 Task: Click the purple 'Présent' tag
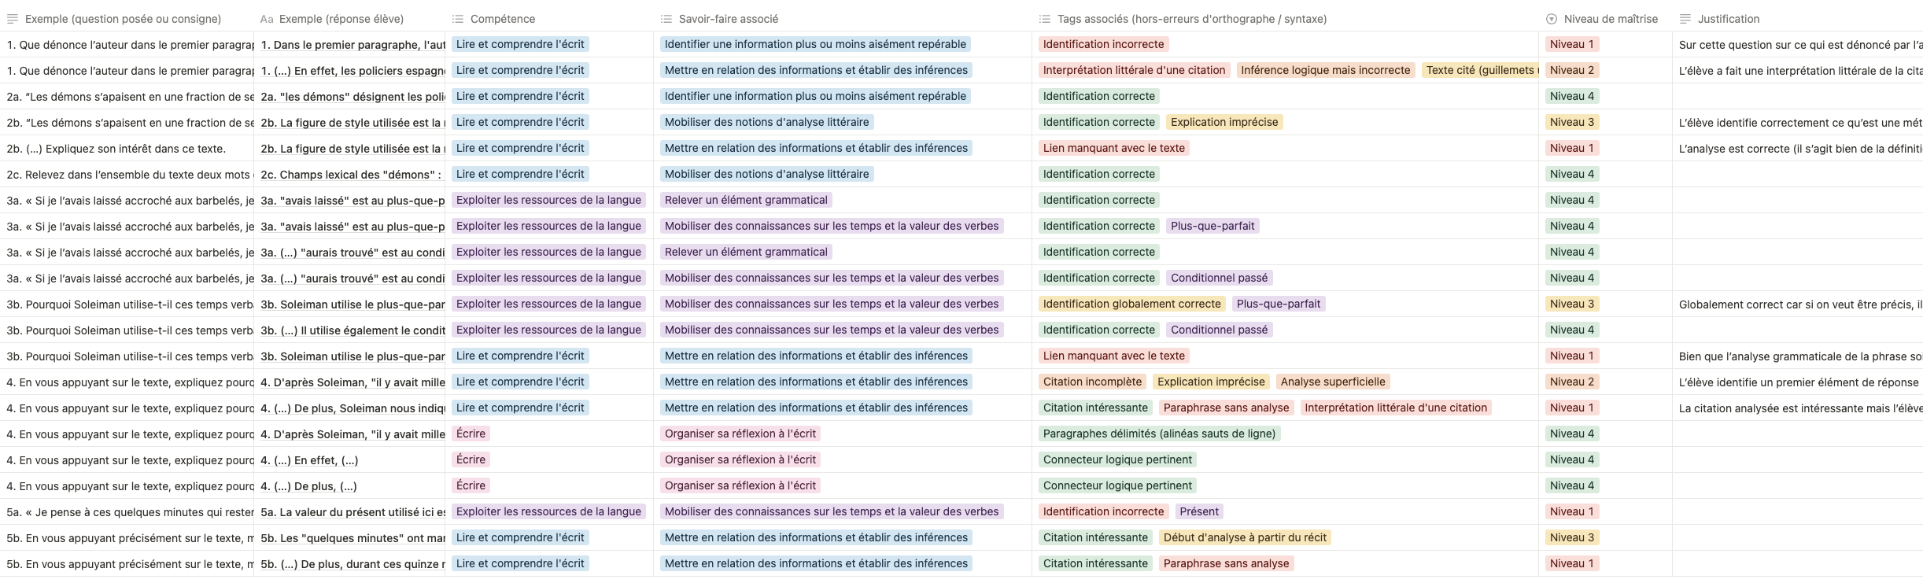tap(1199, 511)
